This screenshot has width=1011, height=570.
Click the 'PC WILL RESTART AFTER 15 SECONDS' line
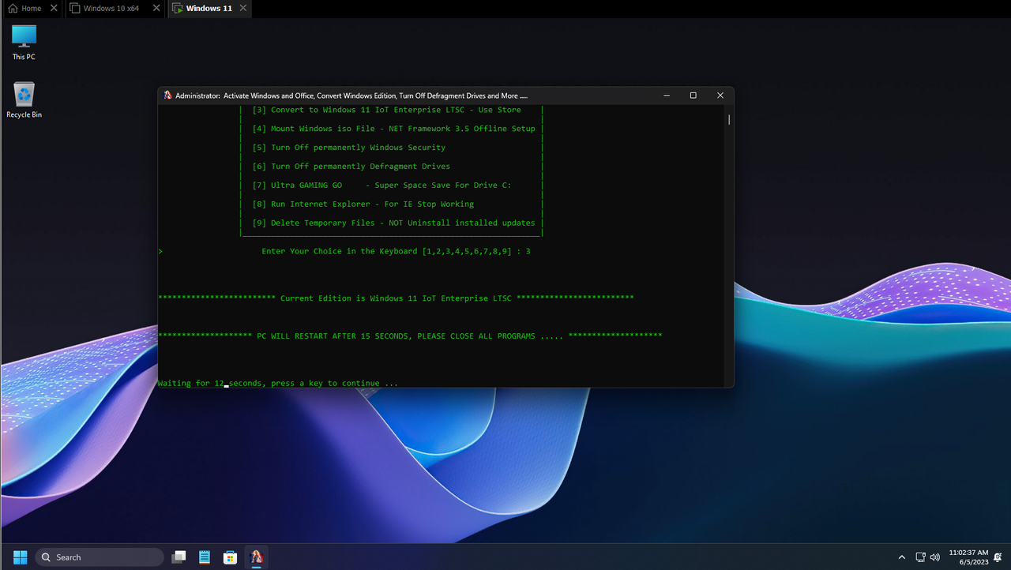click(x=410, y=336)
